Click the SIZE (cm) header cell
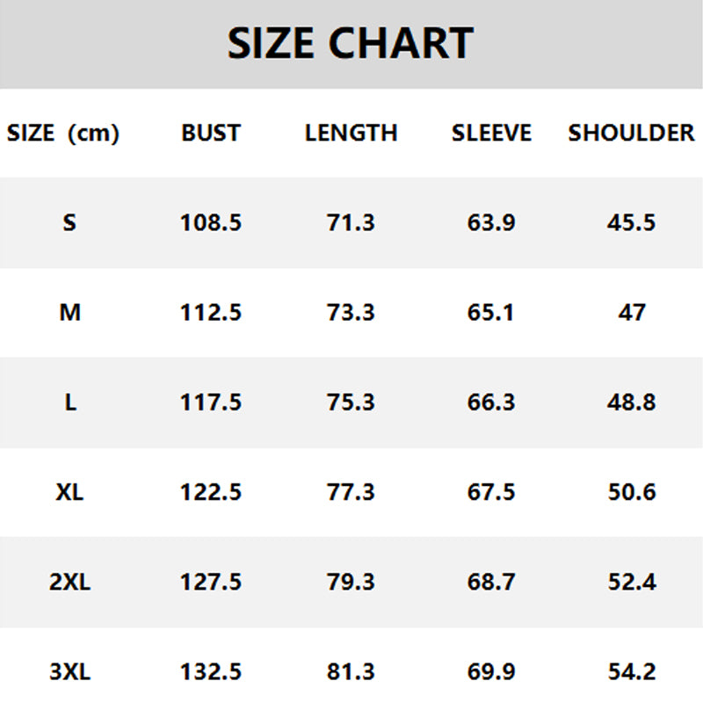Image resolution: width=703 pixels, height=703 pixels. pos(63,134)
